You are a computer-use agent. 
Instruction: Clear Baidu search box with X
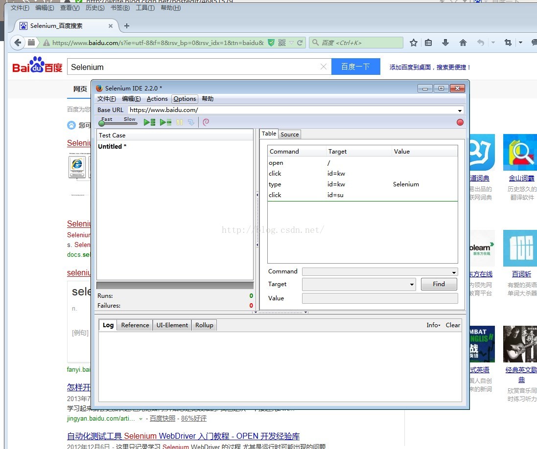point(323,67)
